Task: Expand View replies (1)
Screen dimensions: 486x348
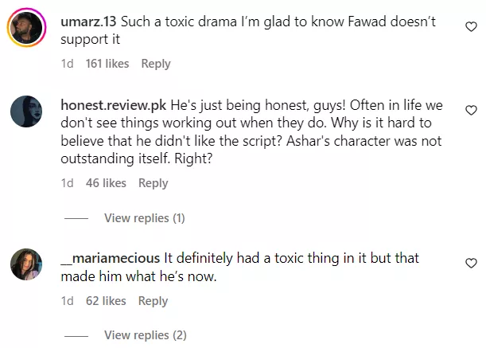Action: point(144,218)
